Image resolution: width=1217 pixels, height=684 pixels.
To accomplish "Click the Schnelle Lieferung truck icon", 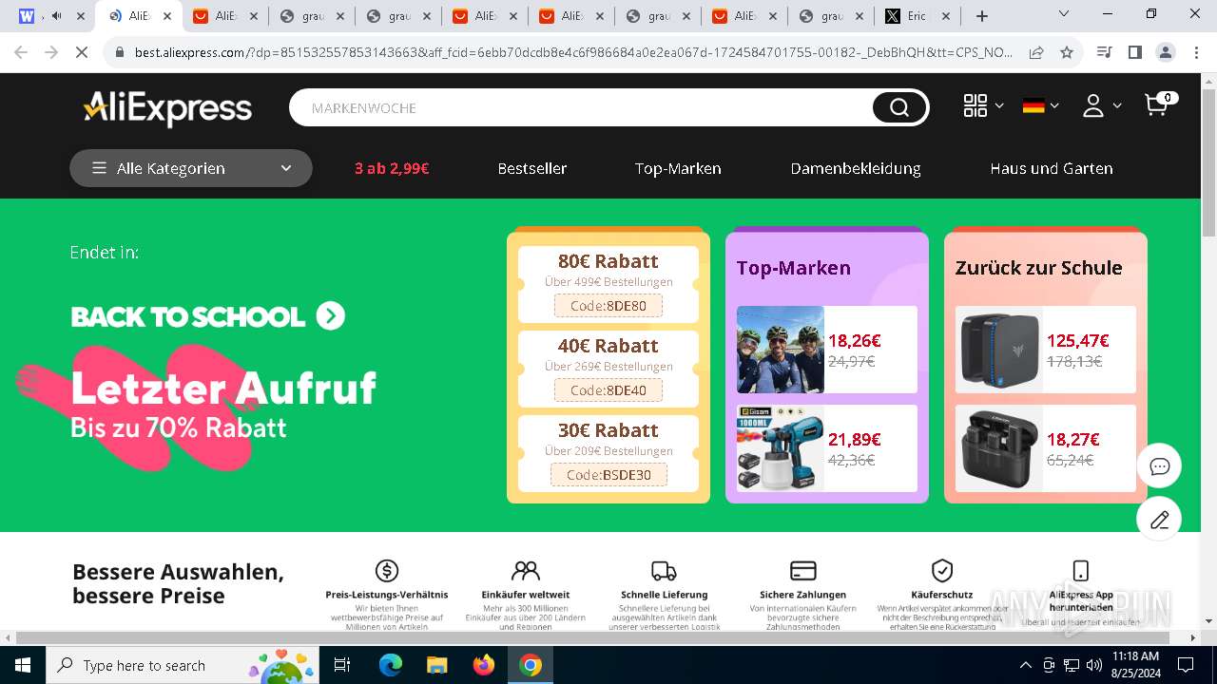I will pos(664,570).
